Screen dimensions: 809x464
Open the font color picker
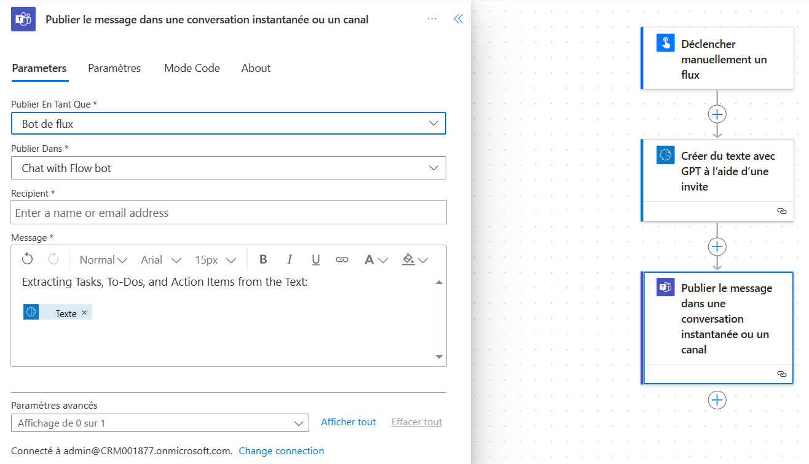[376, 259]
